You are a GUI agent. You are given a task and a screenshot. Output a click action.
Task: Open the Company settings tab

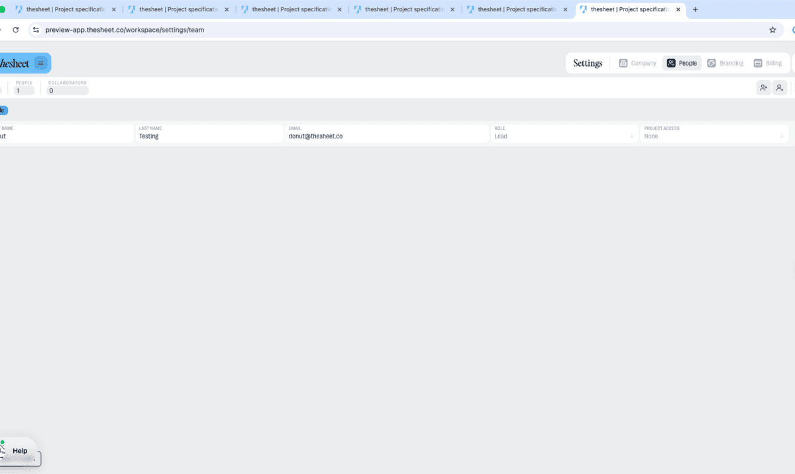(x=637, y=64)
